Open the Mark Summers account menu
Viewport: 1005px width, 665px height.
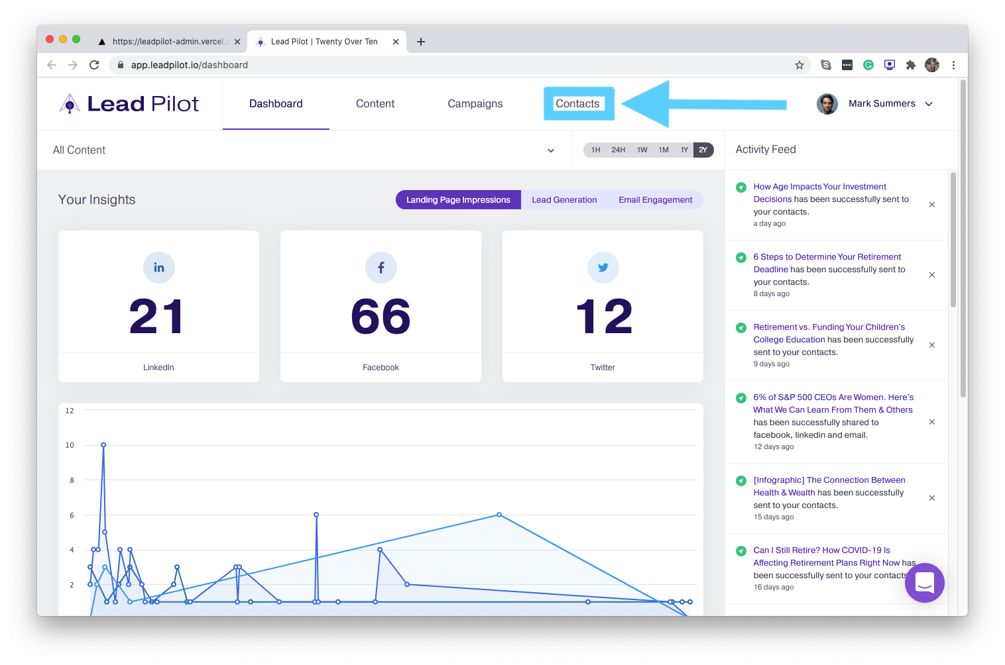[882, 104]
